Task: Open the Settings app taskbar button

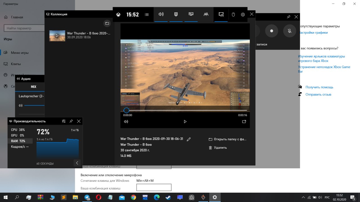Action: pos(215,197)
